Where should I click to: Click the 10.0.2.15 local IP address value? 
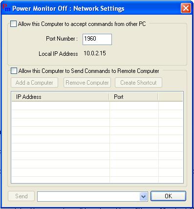(x=95, y=53)
